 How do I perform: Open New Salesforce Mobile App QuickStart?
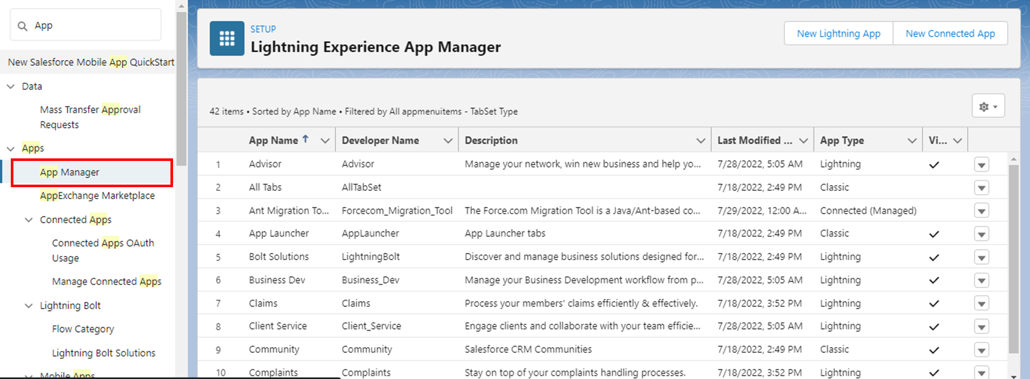tap(91, 62)
